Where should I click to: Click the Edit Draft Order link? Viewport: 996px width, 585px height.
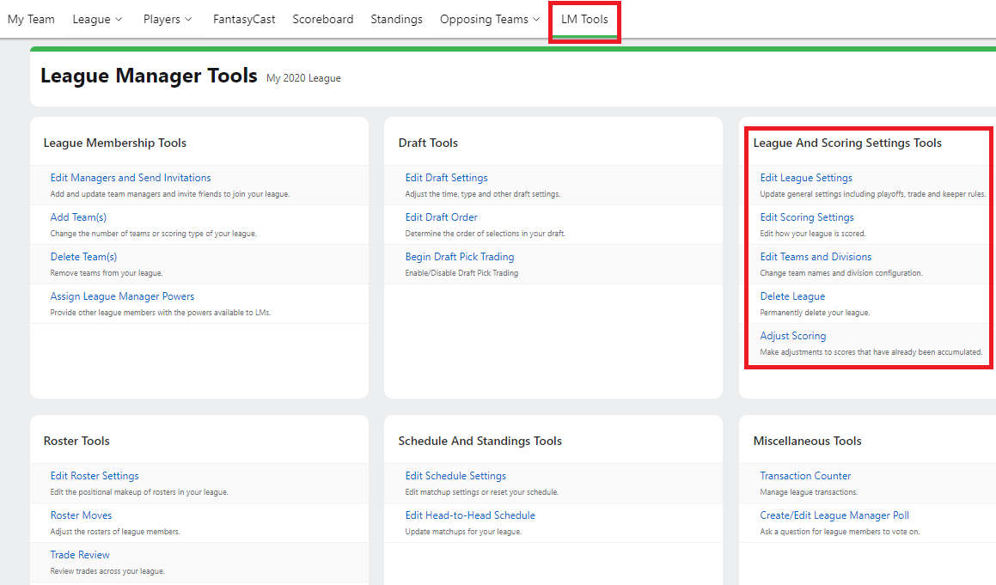click(442, 217)
